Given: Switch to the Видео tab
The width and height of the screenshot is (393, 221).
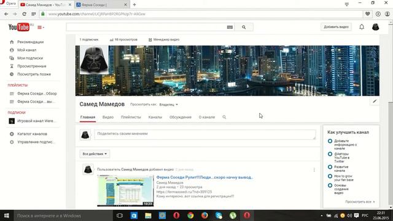Looking at the screenshot, I should click(x=108, y=117).
